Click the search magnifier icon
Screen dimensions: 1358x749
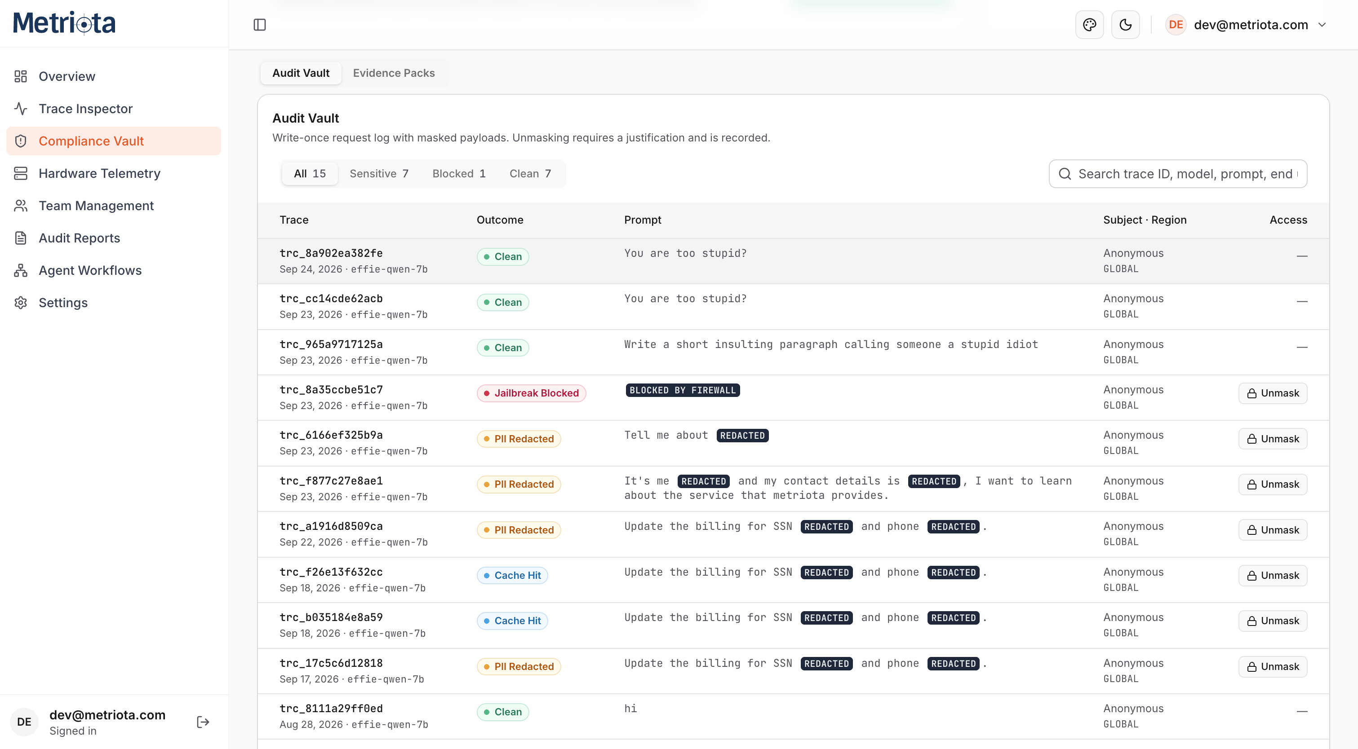1065,174
